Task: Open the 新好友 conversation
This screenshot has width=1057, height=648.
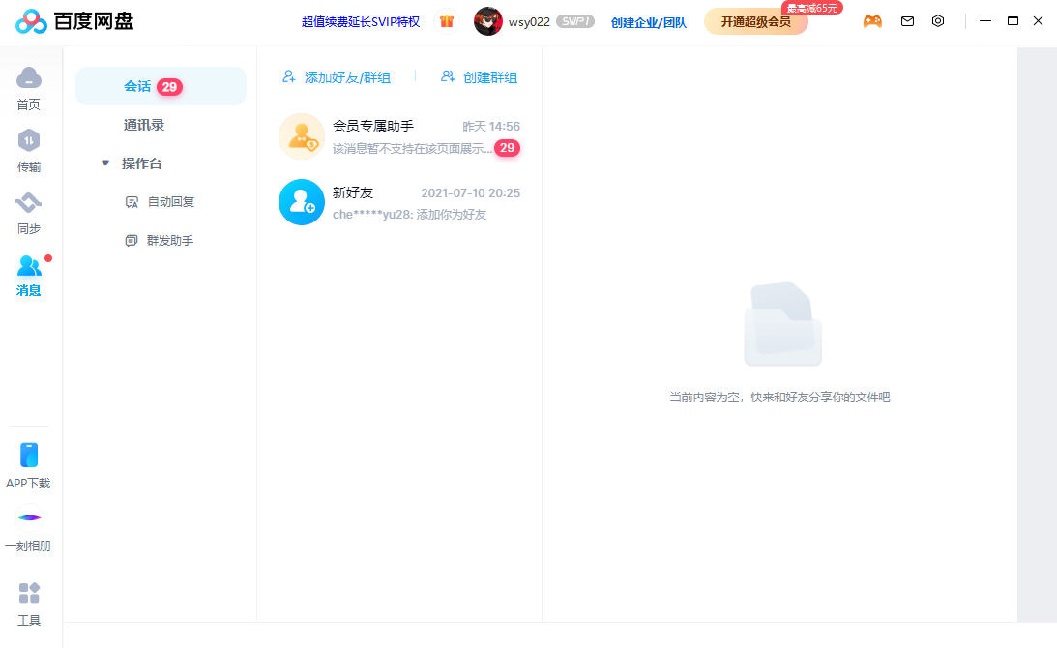Action: tap(398, 201)
